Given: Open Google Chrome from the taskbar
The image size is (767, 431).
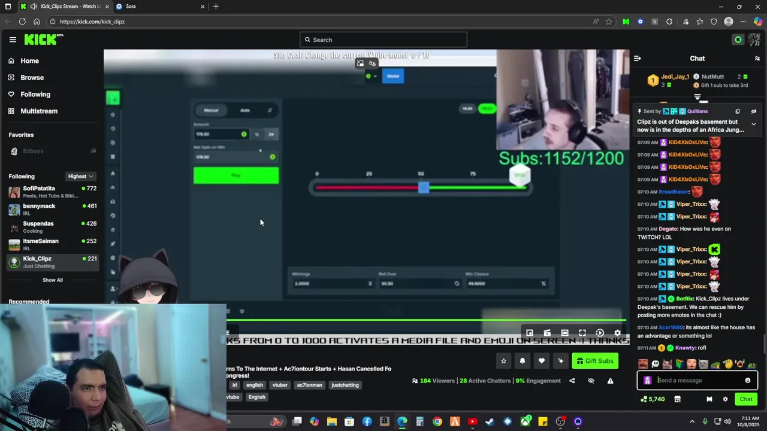Looking at the screenshot, I should (437, 421).
